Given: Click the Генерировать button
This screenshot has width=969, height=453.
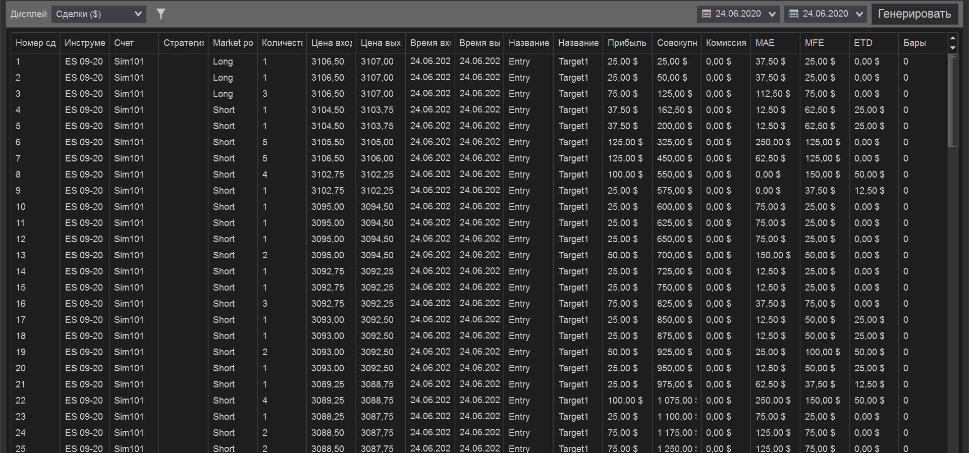Looking at the screenshot, I should [x=914, y=14].
